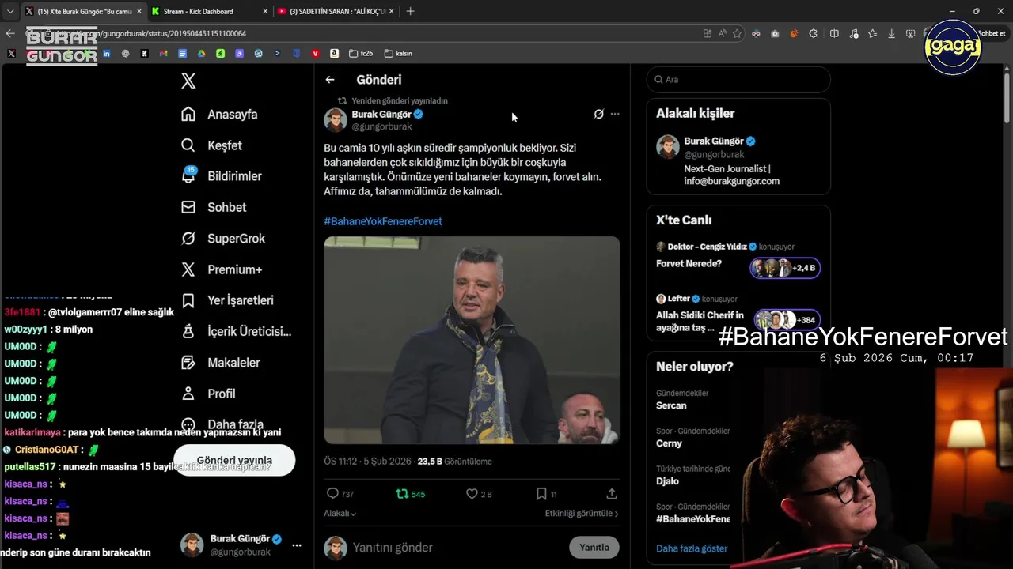Open account menu dots beside Burak Güngör
The height and width of the screenshot is (569, 1013).
coord(297,545)
